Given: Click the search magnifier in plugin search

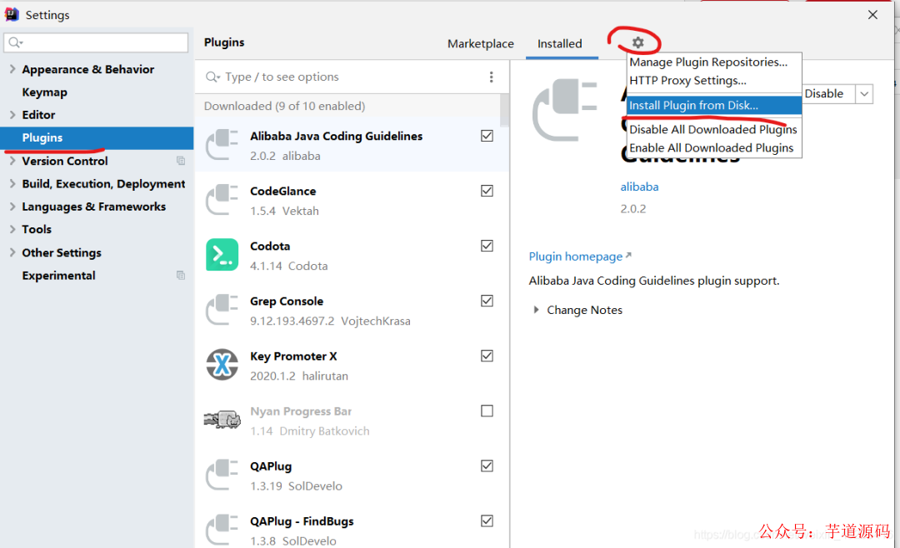Looking at the screenshot, I should (212, 77).
